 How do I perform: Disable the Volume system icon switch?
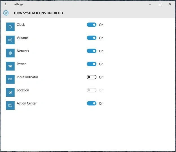point(91,38)
